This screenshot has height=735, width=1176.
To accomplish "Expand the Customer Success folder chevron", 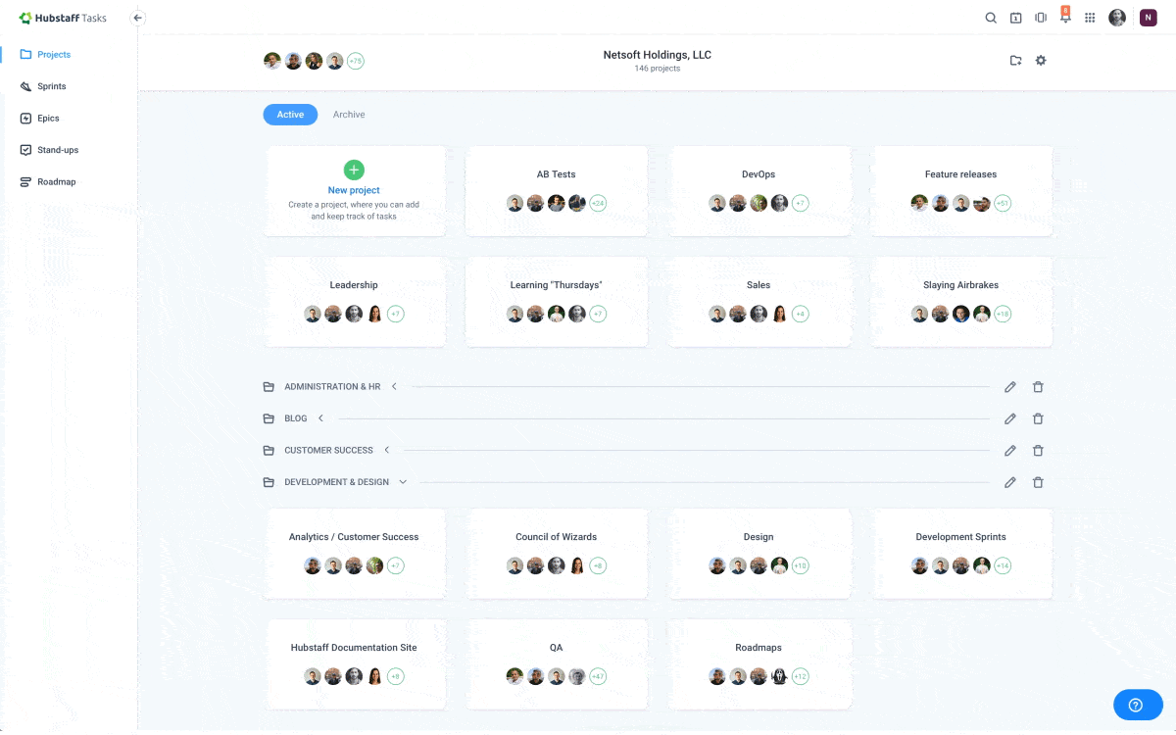I will [386, 451].
